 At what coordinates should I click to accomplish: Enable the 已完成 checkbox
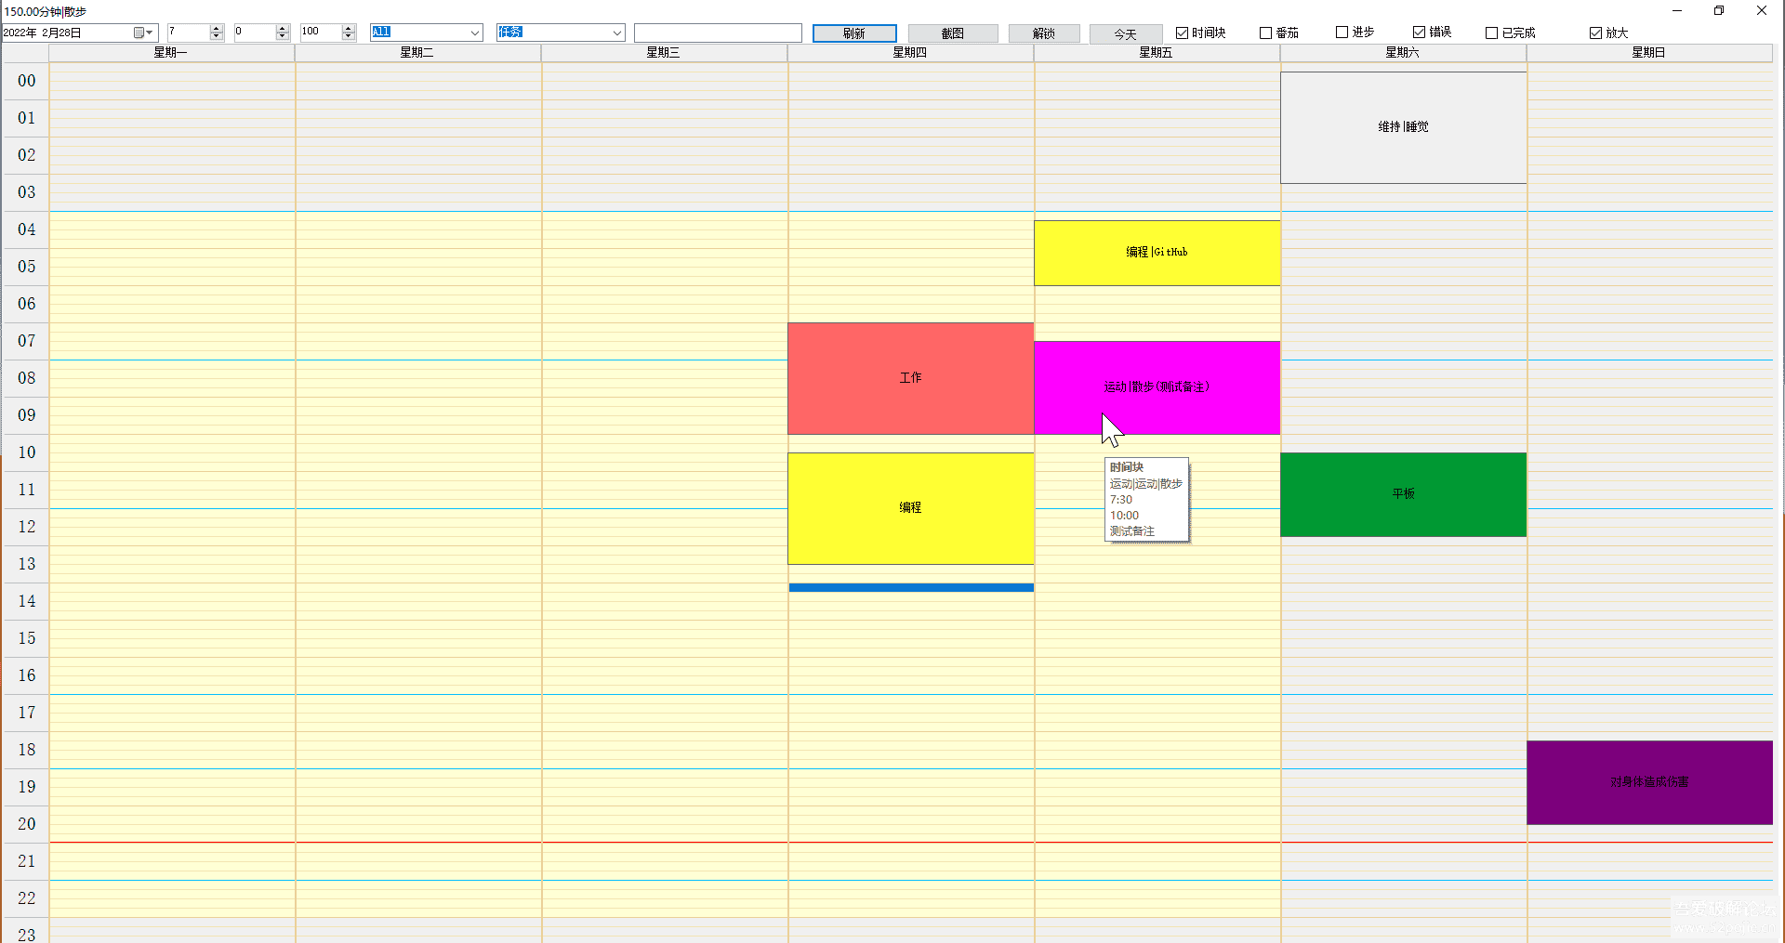(1491, 33)
